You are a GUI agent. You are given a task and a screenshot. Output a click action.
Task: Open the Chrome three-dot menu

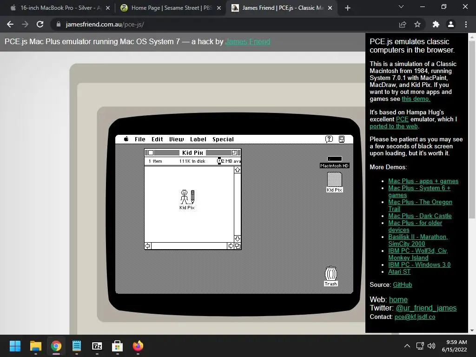(466, 24)
